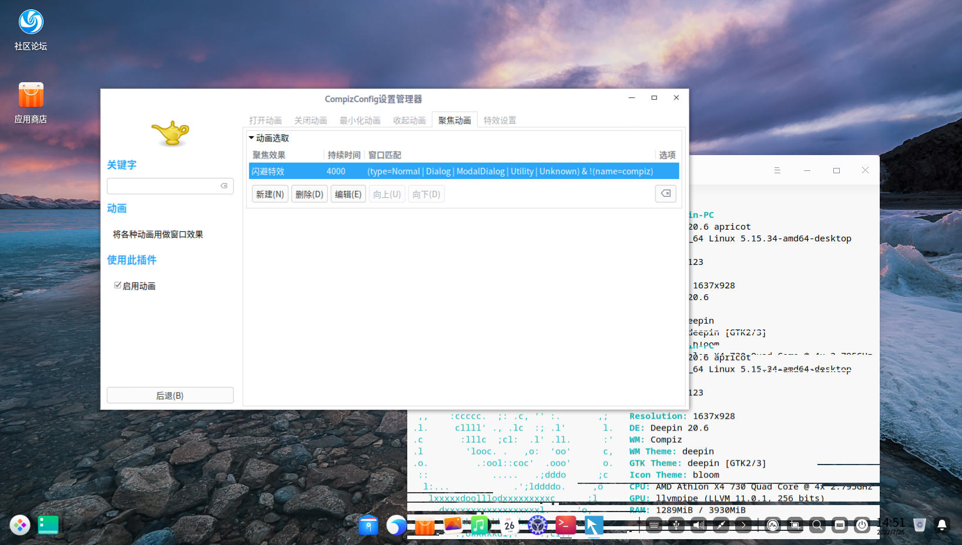Click the 向下(D) button
Screen dimensions: 962x545
pyautogui.click(x=426, y=194)
